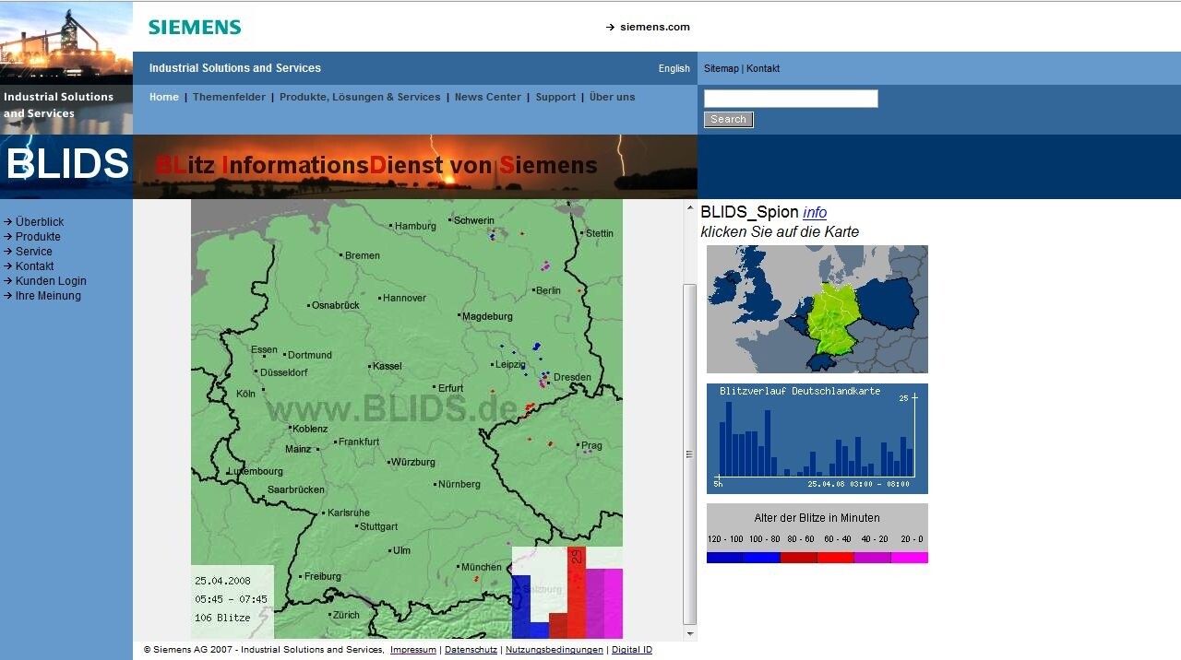This screenshot has height=660, width=1181.
Task: Open Ihre Meinung in the sidebar
Action: pyautogui.click(x=48, y=295)
